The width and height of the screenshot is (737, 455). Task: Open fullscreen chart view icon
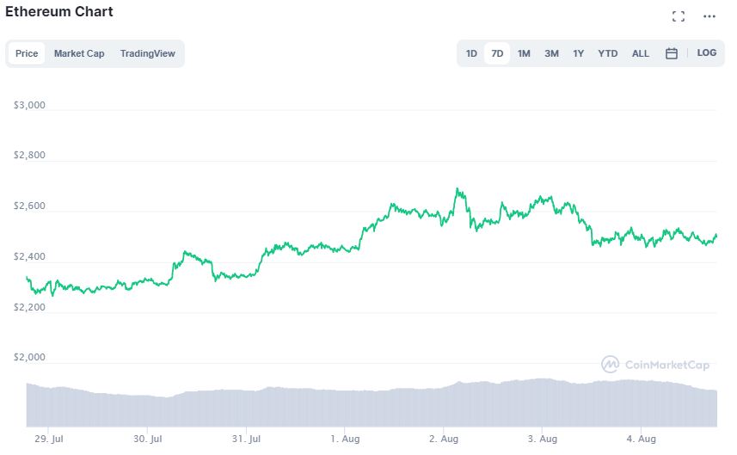pyautogui.click(x=679, y=16)
